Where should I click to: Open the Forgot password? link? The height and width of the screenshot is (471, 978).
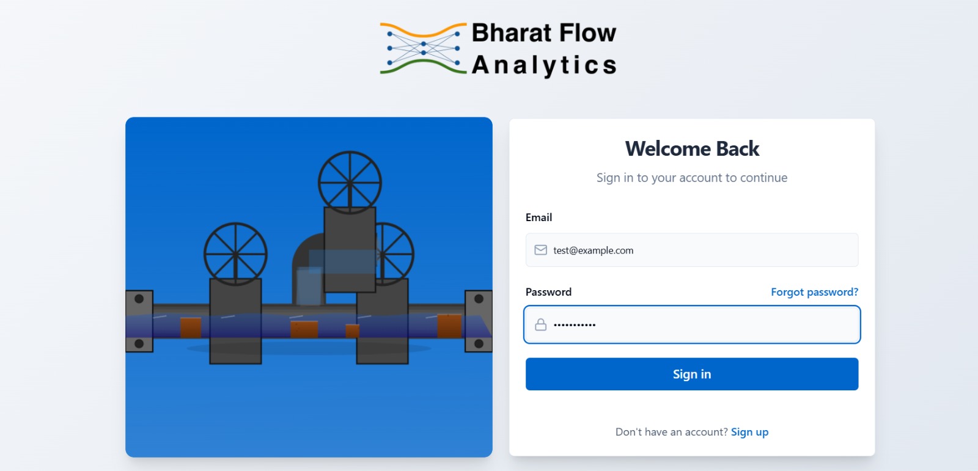click(x=814, y=292)
